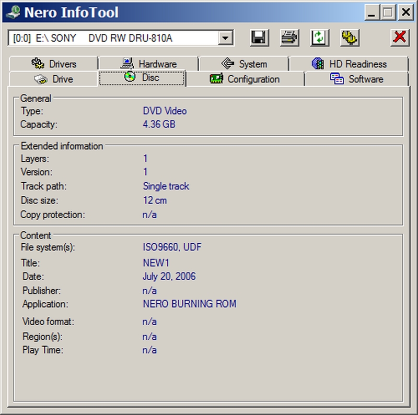Click the green Refresh icon

(x=320, y=38)
